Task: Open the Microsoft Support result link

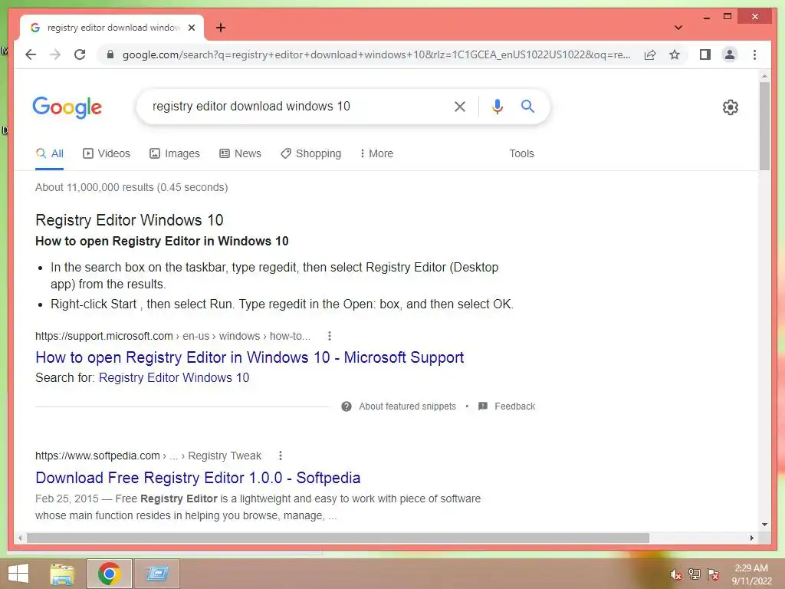Action: (x=249, y=357)
